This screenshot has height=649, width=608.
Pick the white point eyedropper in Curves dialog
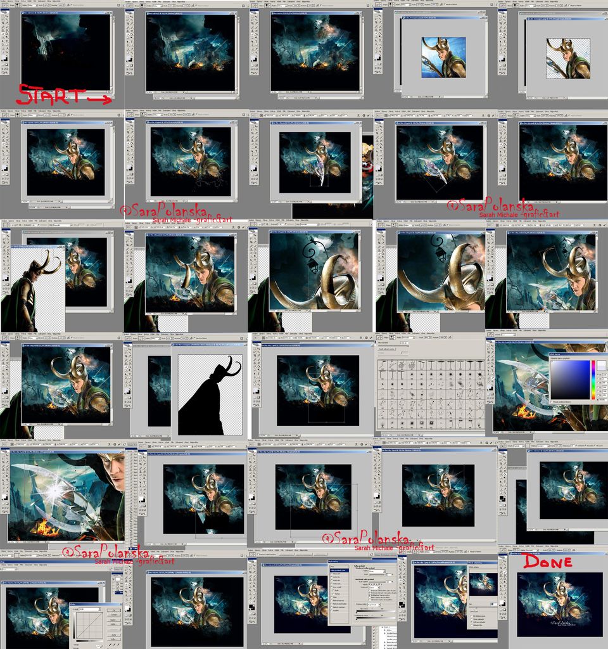(118, 645)
